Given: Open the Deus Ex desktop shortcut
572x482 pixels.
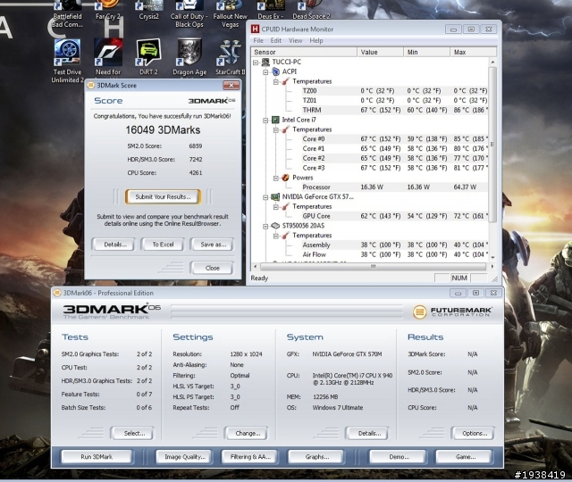Looking at the screenshot, I should click(270, 10).
